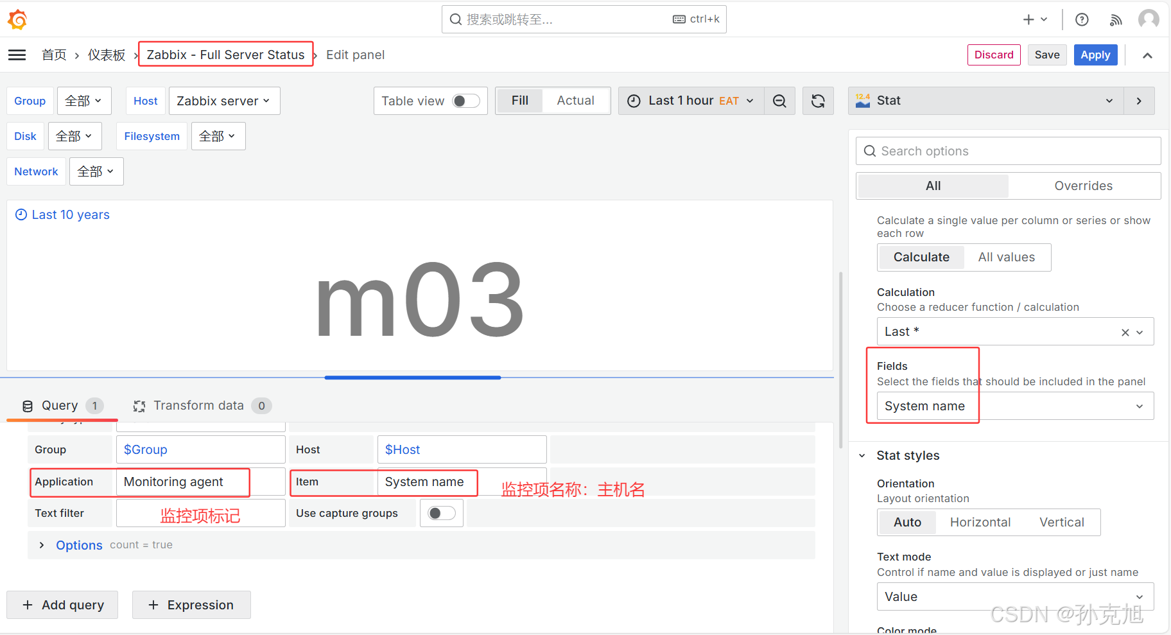Go to 首页 breadcrumb

click(54, 55)
